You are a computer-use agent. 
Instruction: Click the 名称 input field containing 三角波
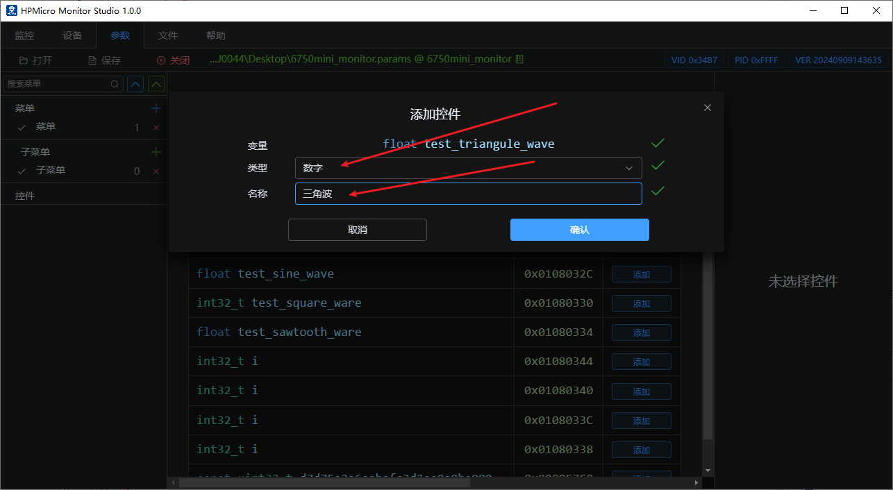pyautogui.click(x=469, y=194)
